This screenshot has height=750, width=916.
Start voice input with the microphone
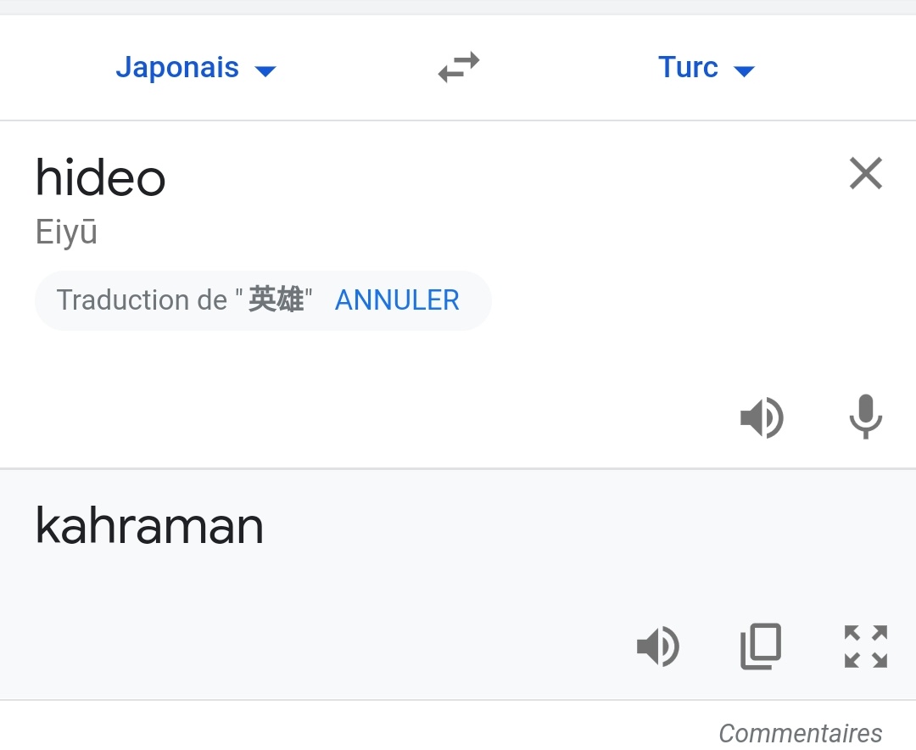tap(865, 417)
